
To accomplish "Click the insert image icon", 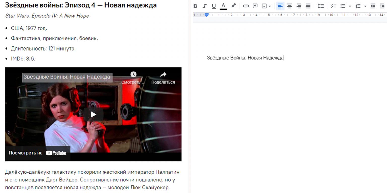I will coord(264,6).
